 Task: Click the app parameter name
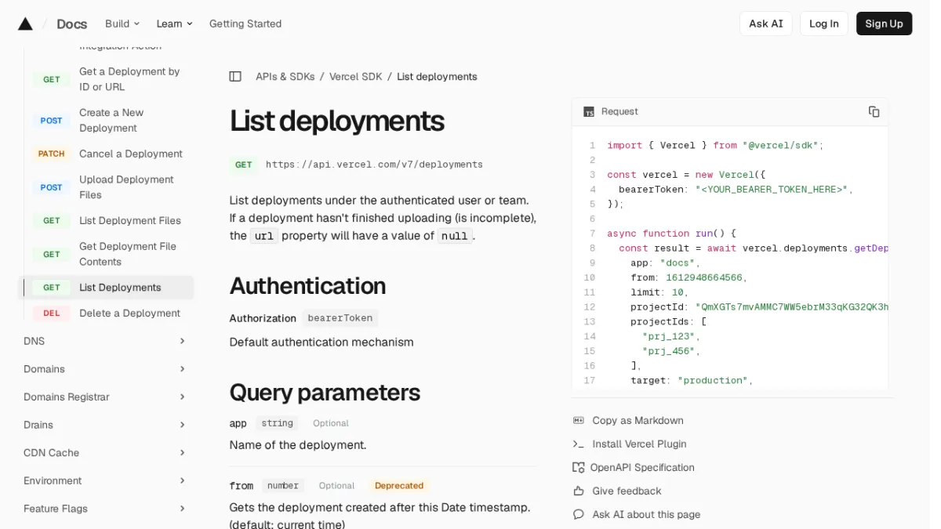[x=238, y=423]
